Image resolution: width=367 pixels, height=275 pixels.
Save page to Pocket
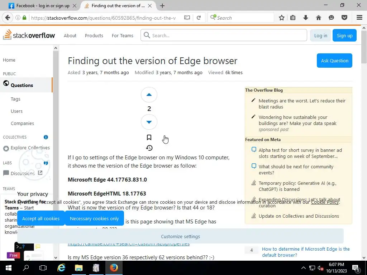[x=344, y=18]
